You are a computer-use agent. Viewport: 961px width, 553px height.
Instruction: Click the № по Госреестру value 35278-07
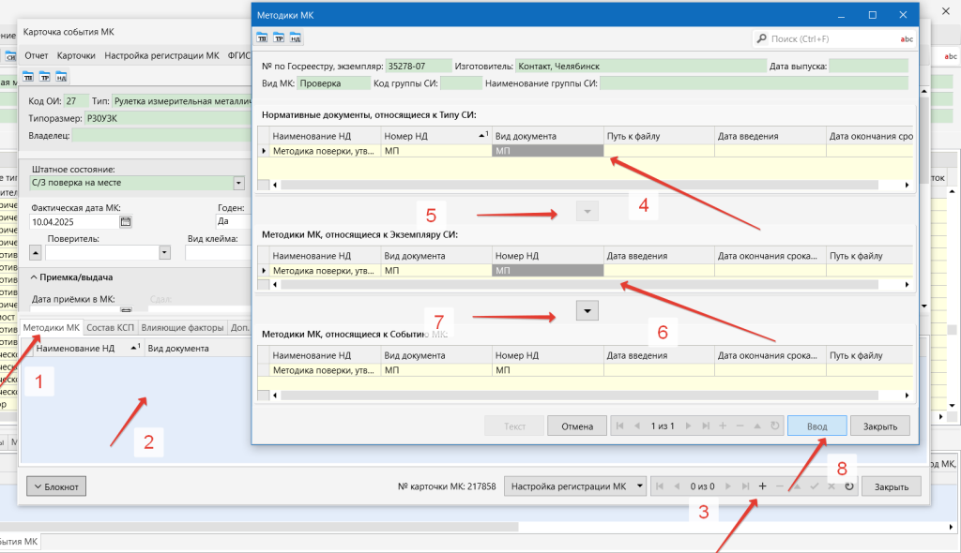pyautogui.click(x=419, y=67)
